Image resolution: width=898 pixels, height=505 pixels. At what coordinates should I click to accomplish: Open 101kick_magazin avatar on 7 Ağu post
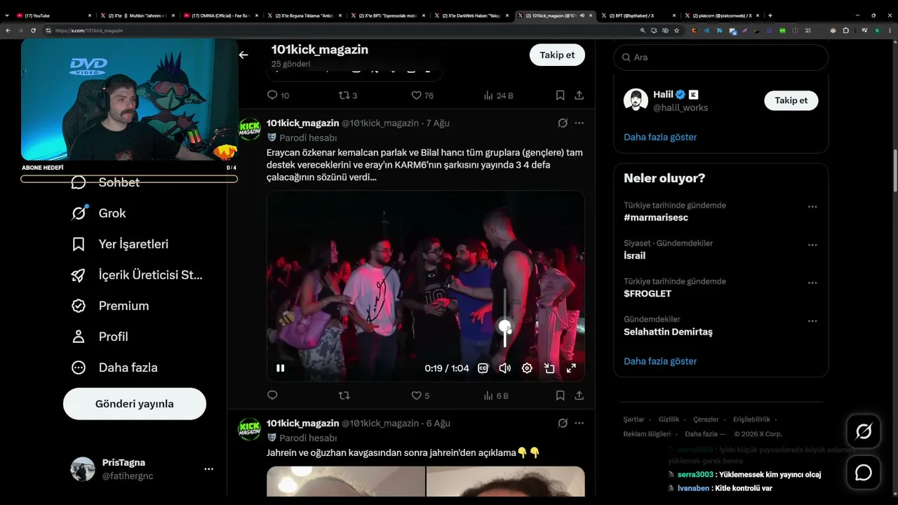[x=250, y=129]
